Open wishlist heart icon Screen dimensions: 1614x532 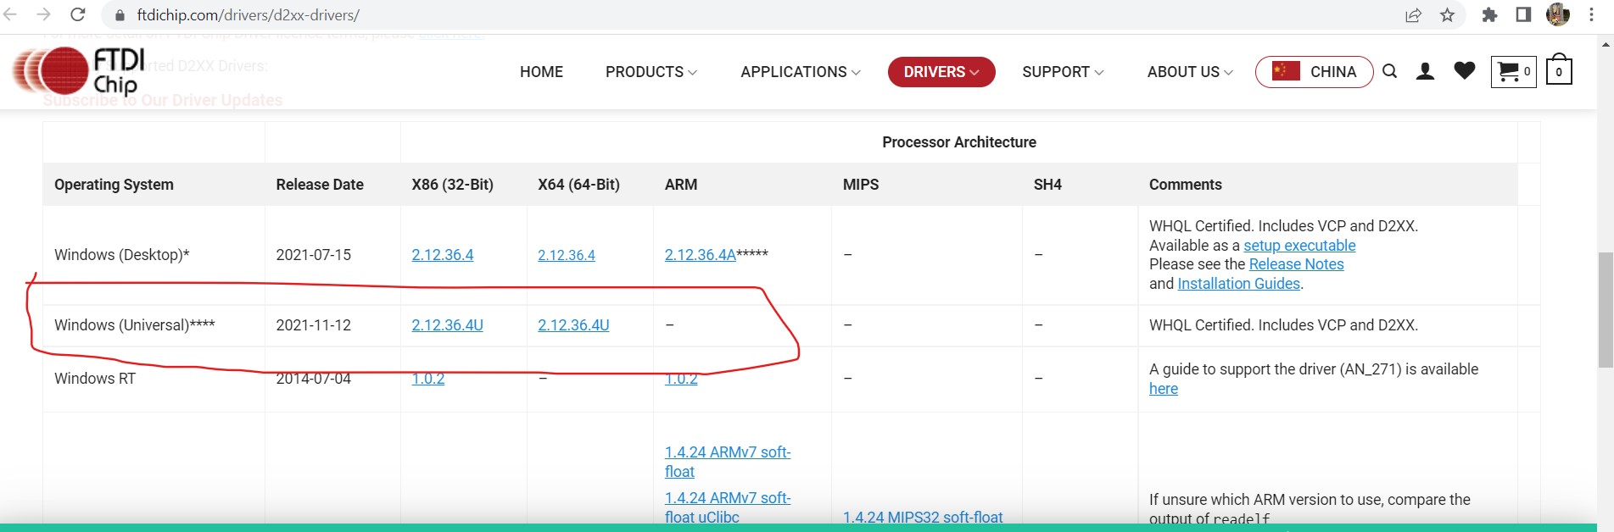click(x=1465, y=71)
